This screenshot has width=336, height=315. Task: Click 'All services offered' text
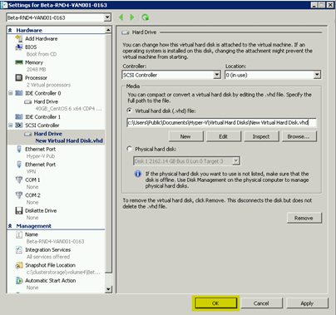48,257
